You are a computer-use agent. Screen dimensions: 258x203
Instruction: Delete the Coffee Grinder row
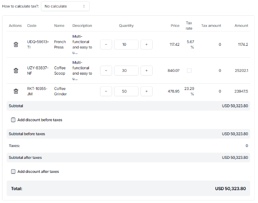tap(16, 91)
